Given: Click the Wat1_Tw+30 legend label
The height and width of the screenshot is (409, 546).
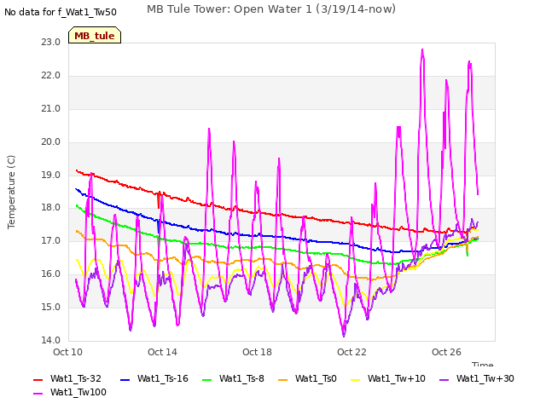Looking at the screenshot, I should coord(485,378).
